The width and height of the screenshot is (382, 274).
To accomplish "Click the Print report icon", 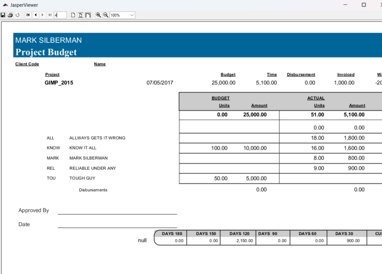I will [x=10, y=15].
